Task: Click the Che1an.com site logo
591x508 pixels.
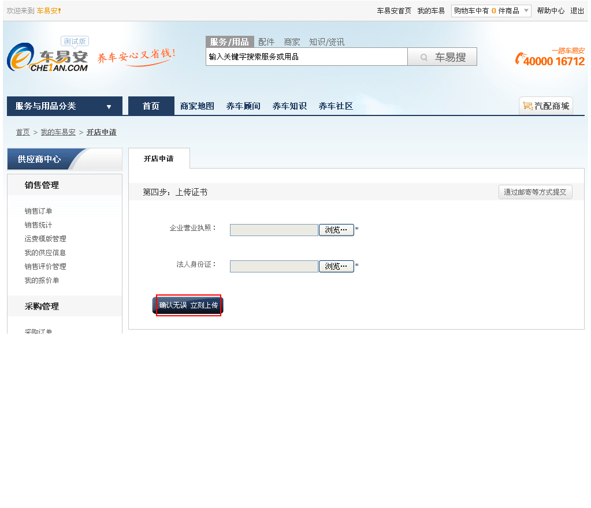Action: coord(47,58)
